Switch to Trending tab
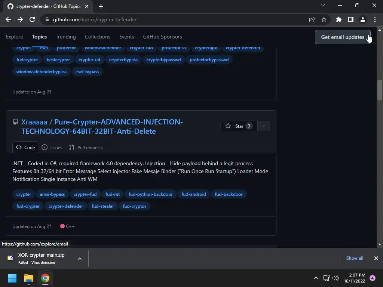This screenshot has height=287, width=383. 66,37
